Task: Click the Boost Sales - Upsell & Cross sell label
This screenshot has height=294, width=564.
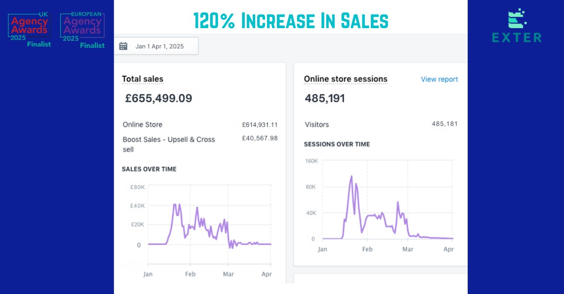Action: click(x=169, y=144)
